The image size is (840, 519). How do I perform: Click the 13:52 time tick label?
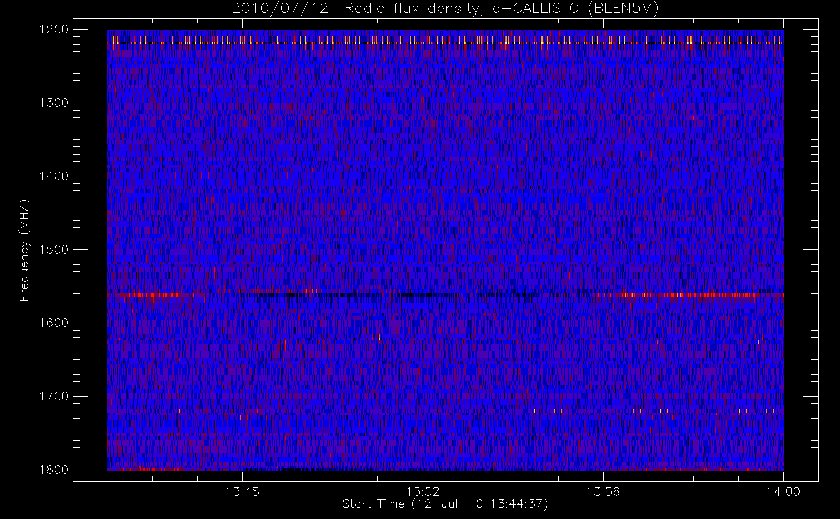tap(423, 491)
